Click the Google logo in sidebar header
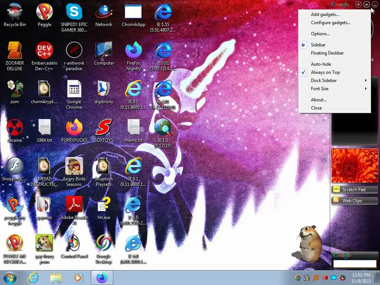380x285 pixels. tap(340, 4)
